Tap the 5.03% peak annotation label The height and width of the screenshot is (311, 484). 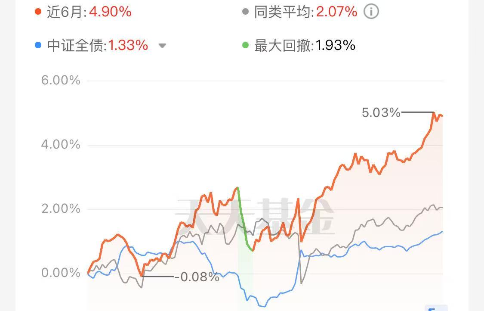[x=381, y=112]
